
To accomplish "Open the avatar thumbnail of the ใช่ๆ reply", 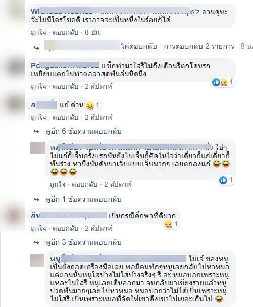I will point(37,148).
